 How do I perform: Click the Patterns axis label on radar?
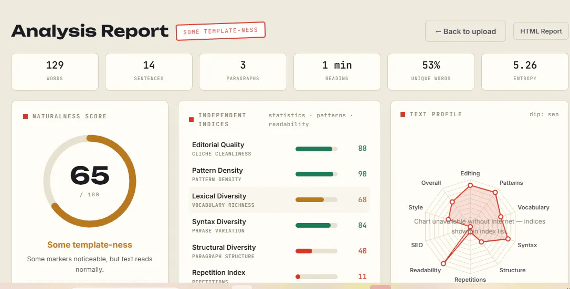pos(511,183)
